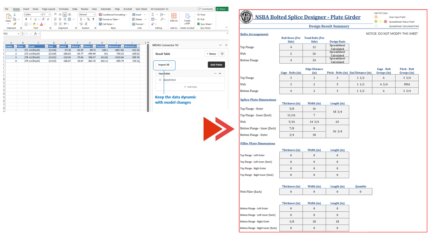Toggle Bottom Align in the Alignment group
This screenshot has width=428, height=234.
tap(64, 14)
